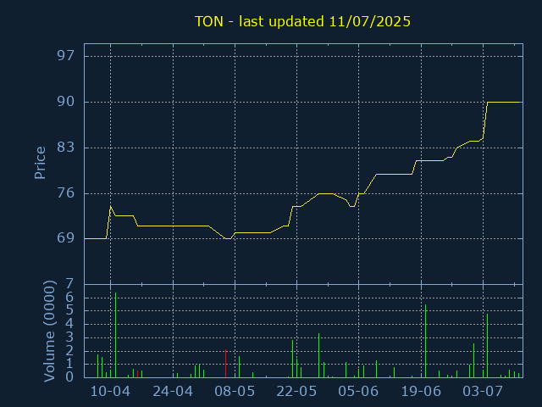Click the Price axis title
This screenshot has width=542, height=407.
40,163
